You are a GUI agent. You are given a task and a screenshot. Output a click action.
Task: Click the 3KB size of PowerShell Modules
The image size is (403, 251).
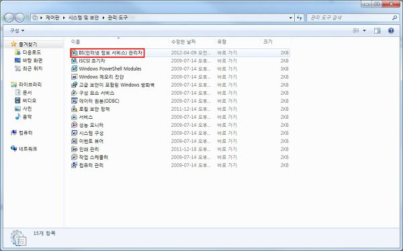[285, 69]
